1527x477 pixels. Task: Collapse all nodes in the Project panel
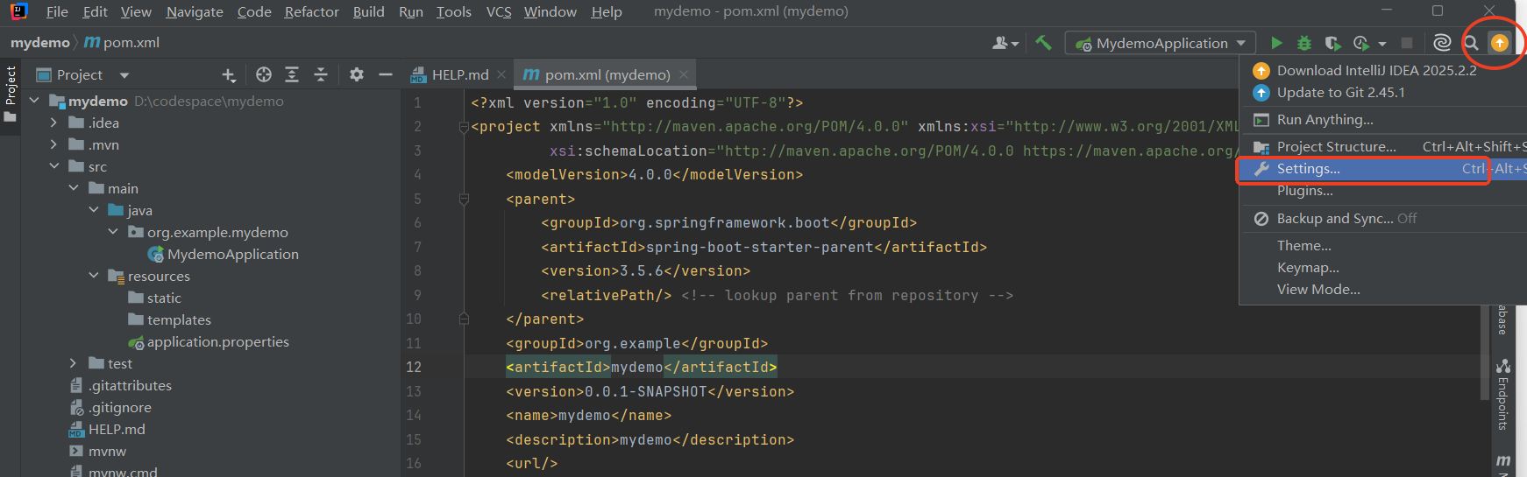[x=321, y=75]
